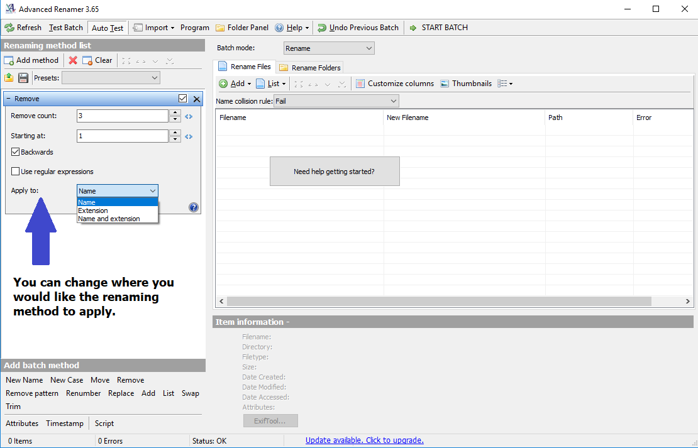Close the Remove method with X

click(x=196, y=99)
